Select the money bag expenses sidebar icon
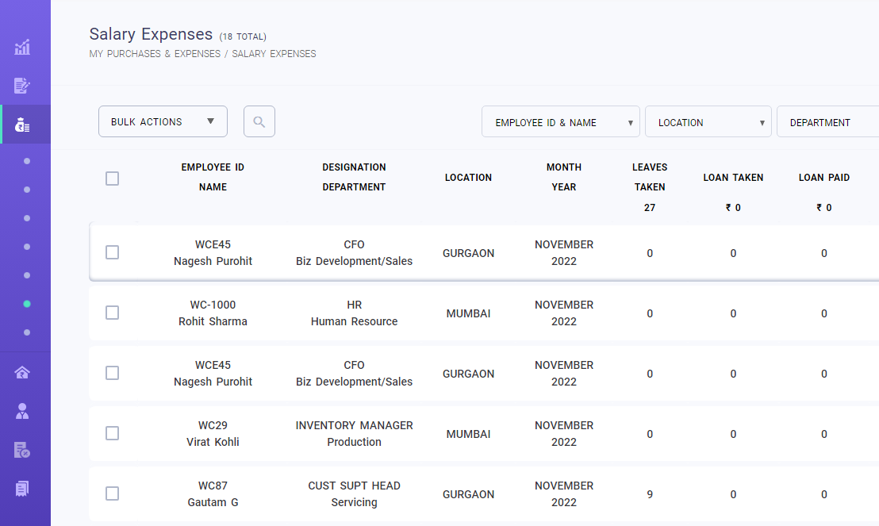This screenshot has height=526, width=879. (x=22, y=125)
